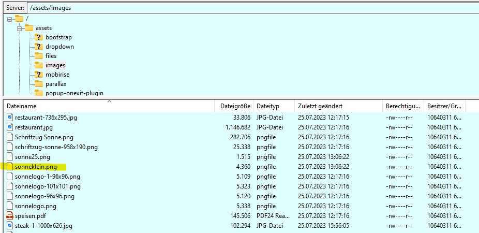Viewport: 479px width, 233px height.
Task: Click timestamp 25.07.2023 15:56:05
Action: [323, 226]
